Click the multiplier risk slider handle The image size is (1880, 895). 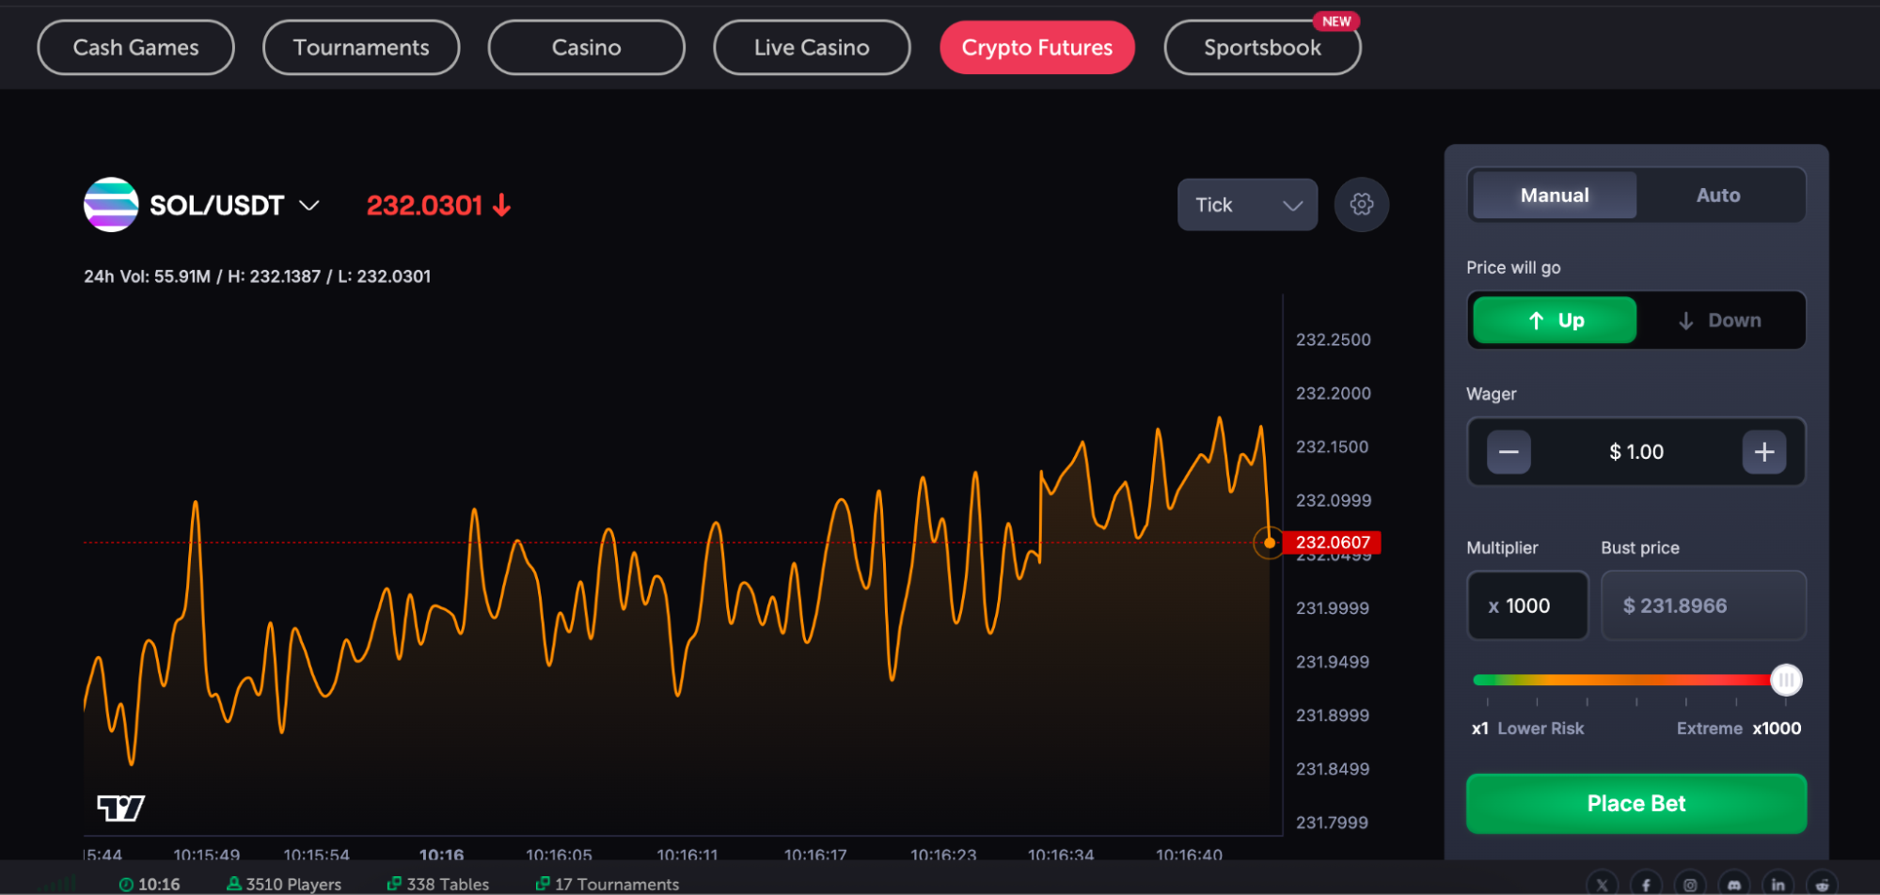[x=1785, y=680]
